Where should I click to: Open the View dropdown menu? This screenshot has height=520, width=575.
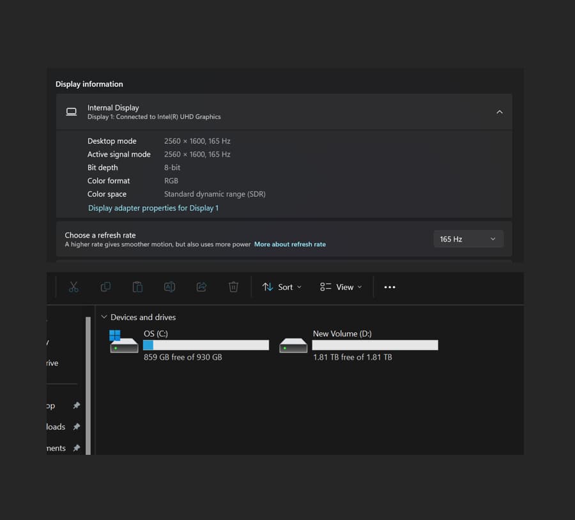coord(341,287)
